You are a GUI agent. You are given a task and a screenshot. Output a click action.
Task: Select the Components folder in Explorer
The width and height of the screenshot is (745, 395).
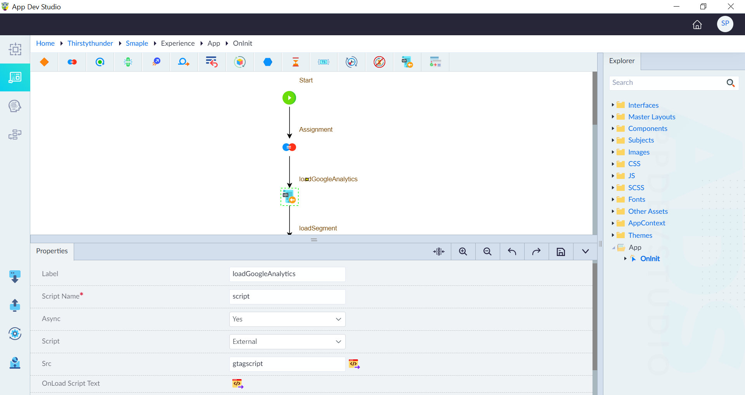[x=648, y=129]
